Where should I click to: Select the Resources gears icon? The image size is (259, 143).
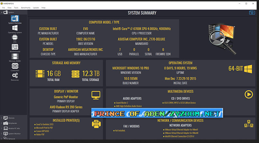tap(15, 76)
